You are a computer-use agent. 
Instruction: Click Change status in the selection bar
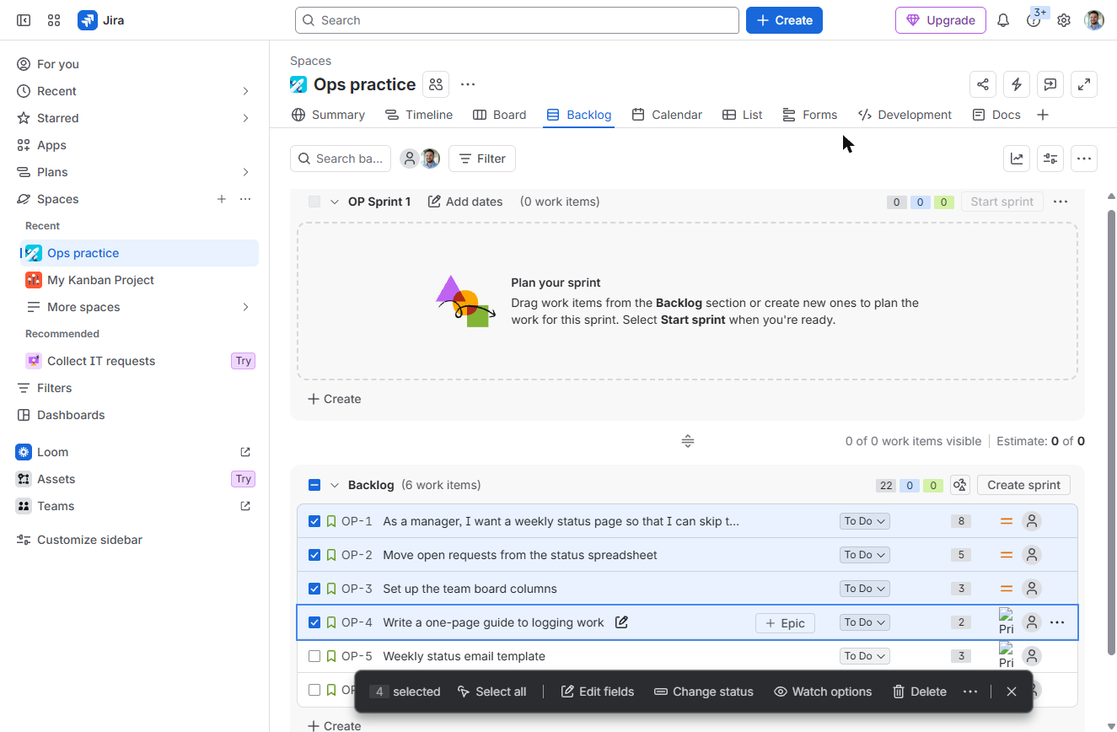(x=704, y=692)
